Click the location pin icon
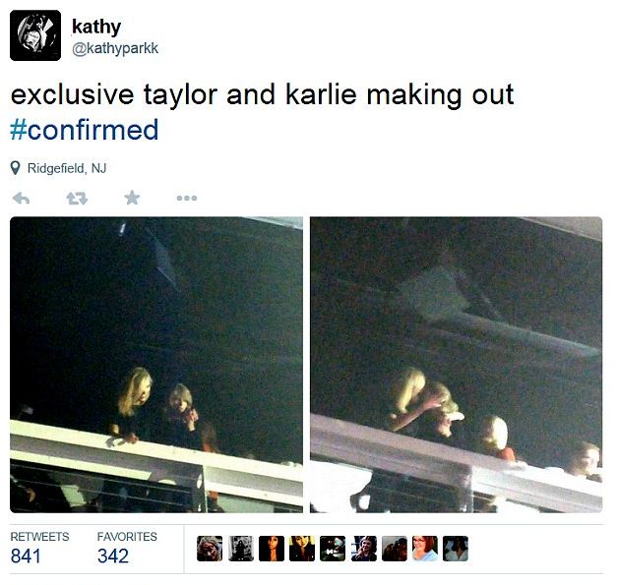The height and width of the screenshot is (585, 617). tap(16, 168)
